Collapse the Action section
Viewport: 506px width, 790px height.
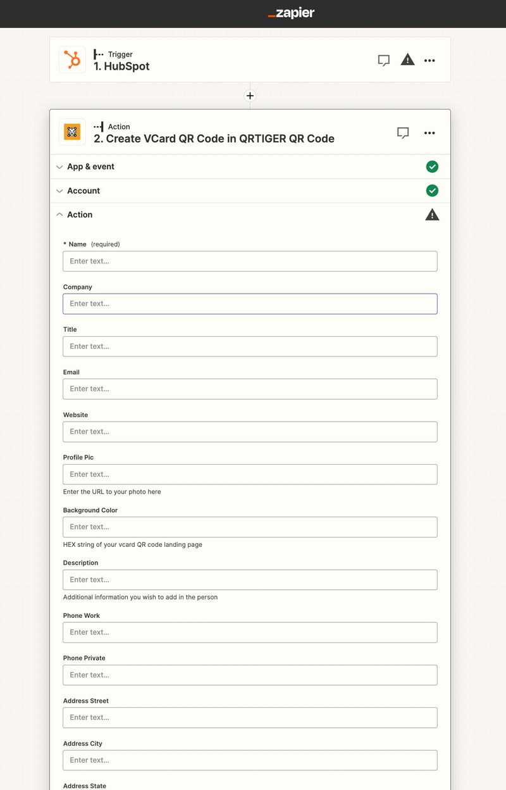tap(250, 215)
